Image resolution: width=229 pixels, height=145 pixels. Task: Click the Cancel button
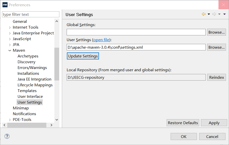tap(212, 136)
